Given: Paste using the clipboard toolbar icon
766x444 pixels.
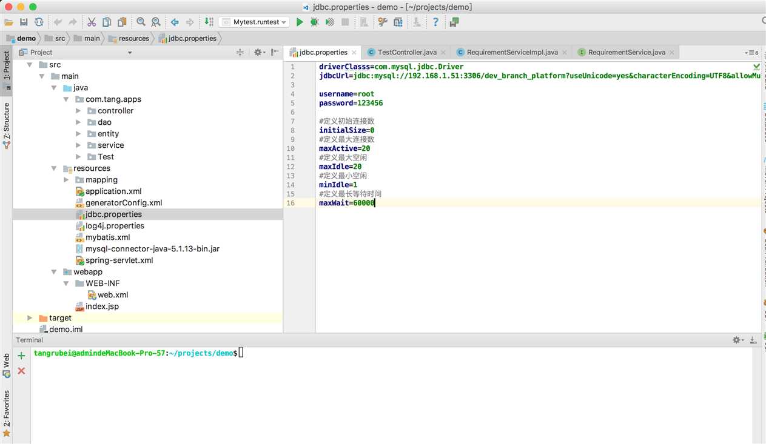Looking at the screenshot, I should pyautogui.click(x=122, y=22).
